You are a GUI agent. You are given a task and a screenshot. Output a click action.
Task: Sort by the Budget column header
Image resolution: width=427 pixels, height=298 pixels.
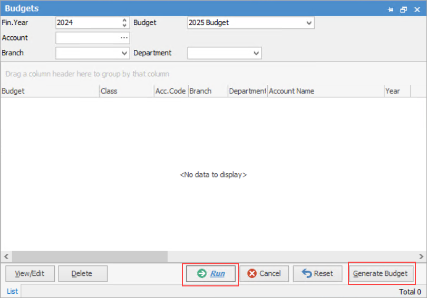click(x=50, y=91)
